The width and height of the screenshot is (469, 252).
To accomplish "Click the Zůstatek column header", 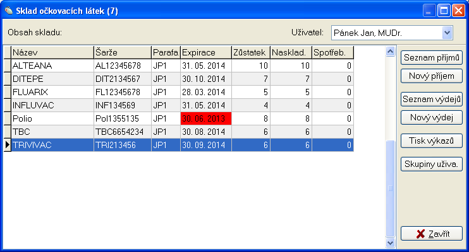I will (x=251, y=52).
